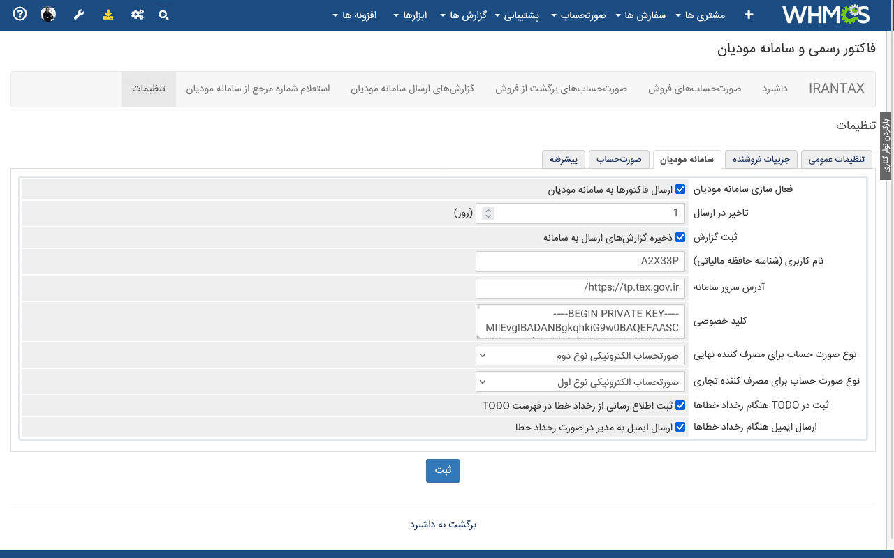Toggle TODO error notification checkbox

(680, 405)
